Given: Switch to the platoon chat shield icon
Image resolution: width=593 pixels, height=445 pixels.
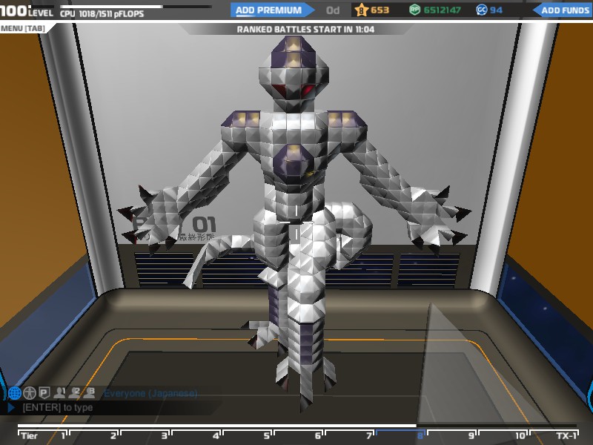Looking at the screenshot, I should pos(44,393).
